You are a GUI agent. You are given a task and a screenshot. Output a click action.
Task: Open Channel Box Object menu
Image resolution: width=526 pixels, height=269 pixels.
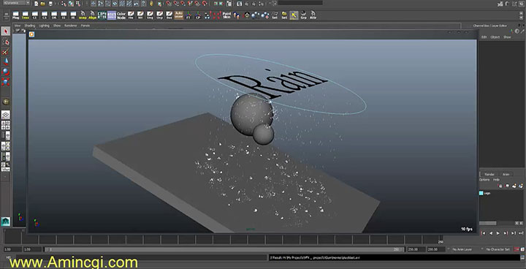[x=495, y=37]
